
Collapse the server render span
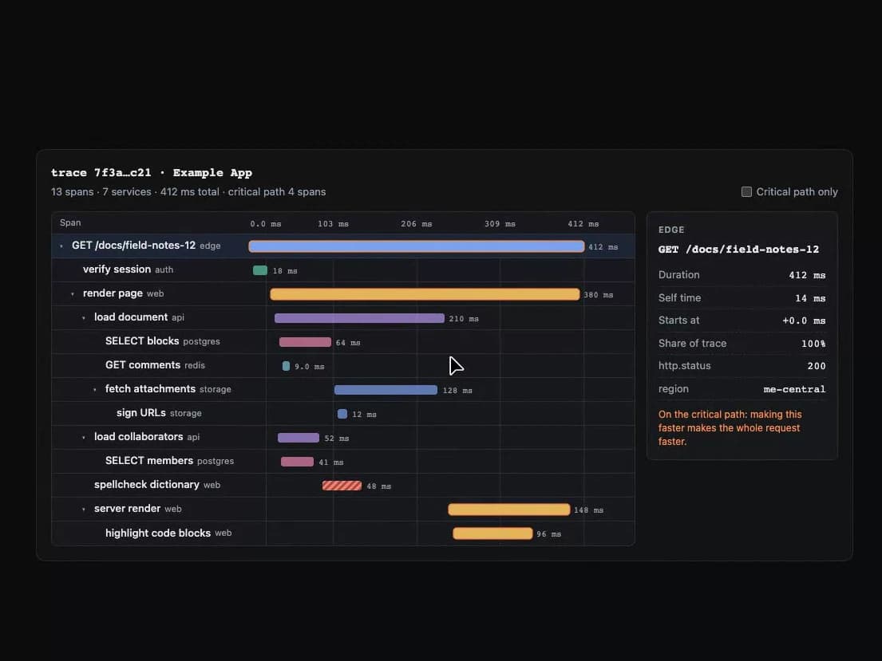click(84, 510)
